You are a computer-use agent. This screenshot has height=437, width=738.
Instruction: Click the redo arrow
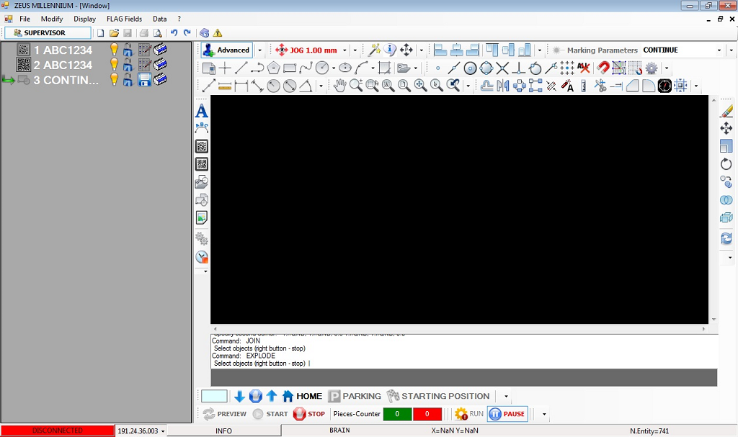tap(187, 33)
